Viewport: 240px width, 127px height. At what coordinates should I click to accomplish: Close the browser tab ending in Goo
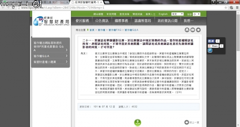click(67, 2)
